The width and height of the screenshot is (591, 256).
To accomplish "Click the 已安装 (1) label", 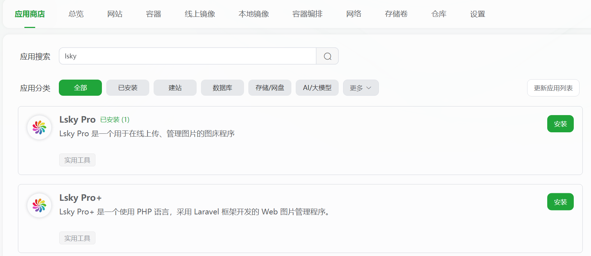I will (x=115, y=120).
